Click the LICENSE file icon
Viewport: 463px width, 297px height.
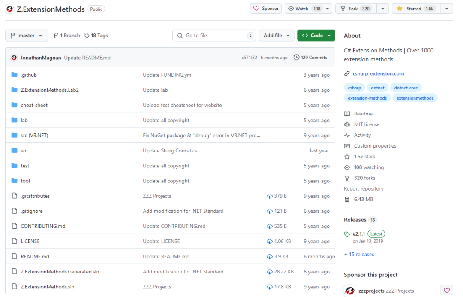pyautogui.click(x=14, y=242)
